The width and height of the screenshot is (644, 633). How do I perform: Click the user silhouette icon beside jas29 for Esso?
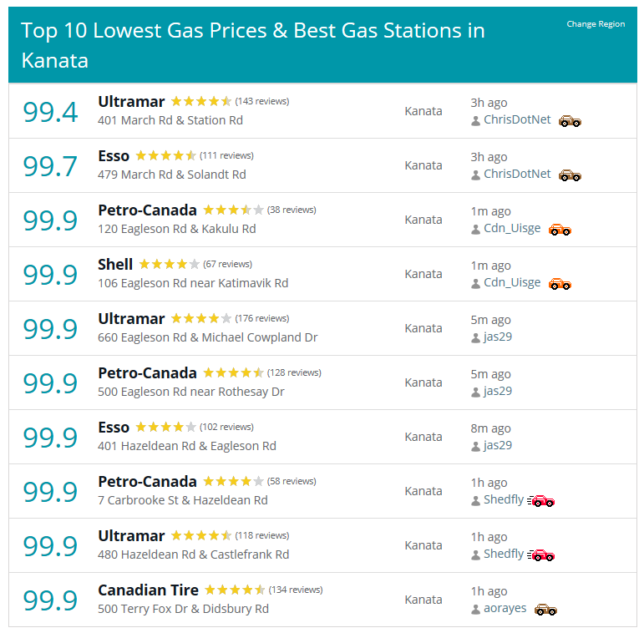475,446
